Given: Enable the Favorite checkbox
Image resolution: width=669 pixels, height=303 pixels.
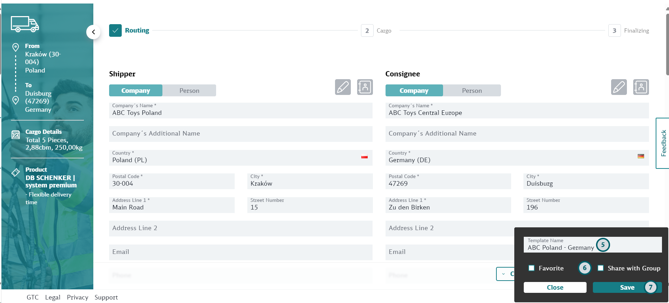Looking at the screenshot, I should point(531,268).
